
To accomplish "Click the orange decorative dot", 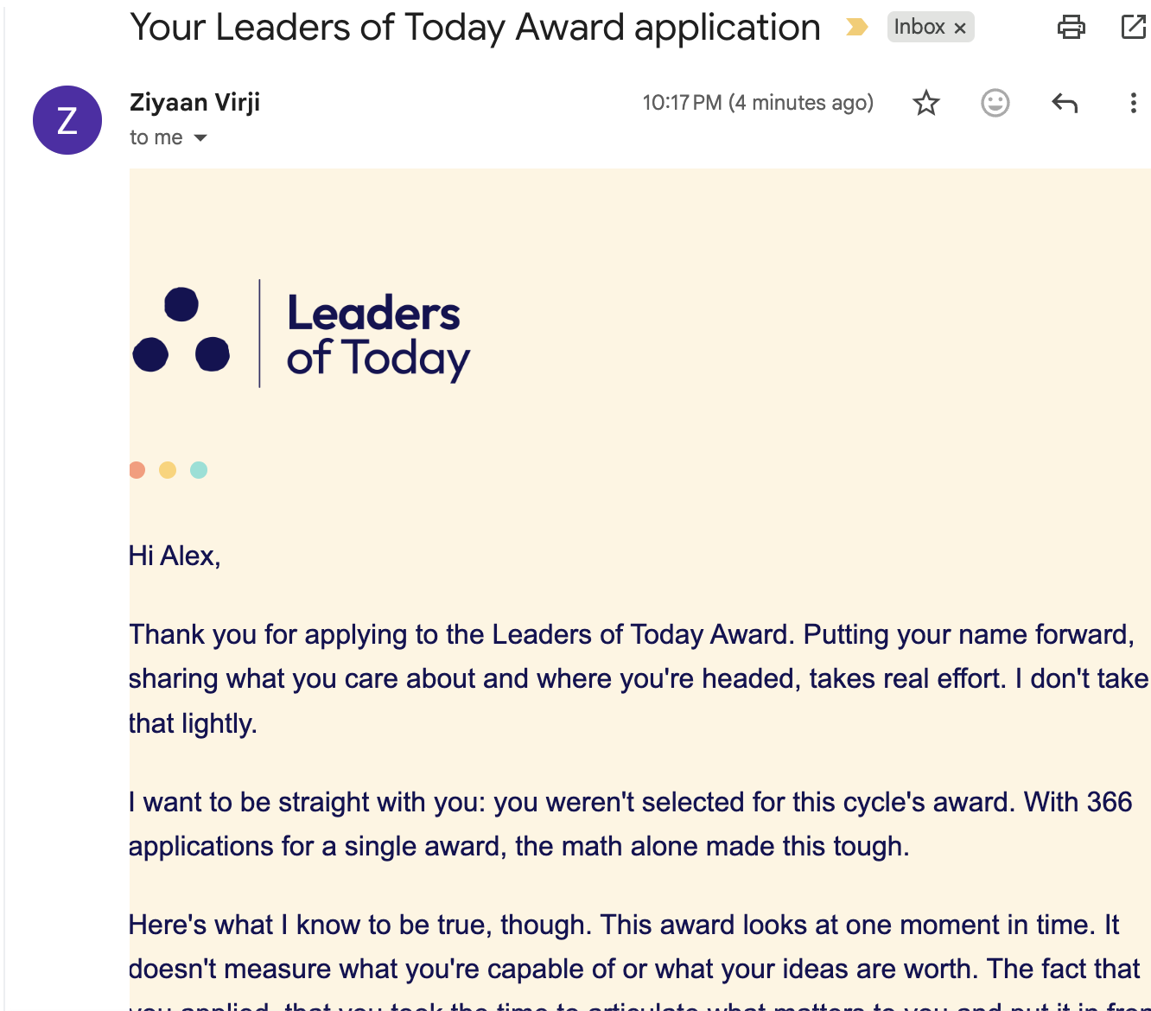I will pyautogui.click(x=137, y=470).
